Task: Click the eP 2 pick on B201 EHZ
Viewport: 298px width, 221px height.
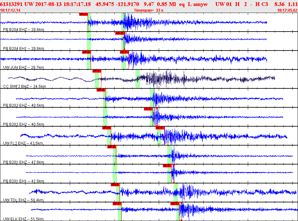Action: [x=111, y=147]
